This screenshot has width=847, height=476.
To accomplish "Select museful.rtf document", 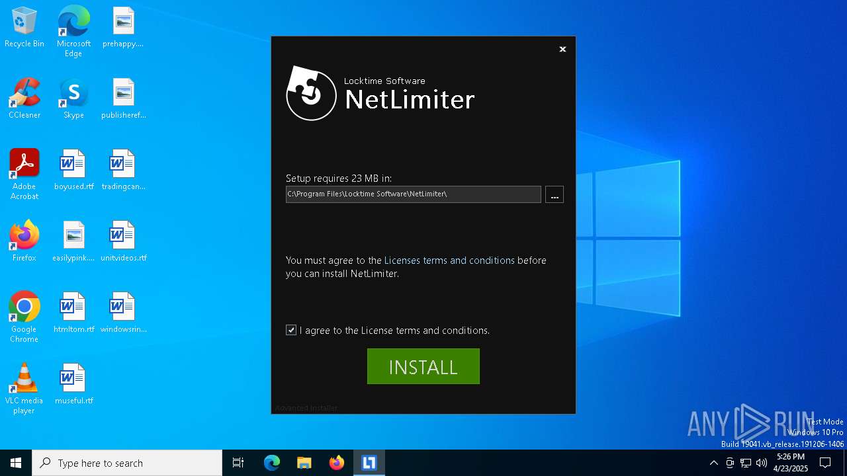I will click(73, 385).
